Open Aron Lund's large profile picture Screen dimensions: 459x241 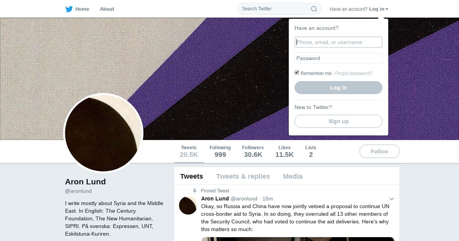[x=103, y=133]
